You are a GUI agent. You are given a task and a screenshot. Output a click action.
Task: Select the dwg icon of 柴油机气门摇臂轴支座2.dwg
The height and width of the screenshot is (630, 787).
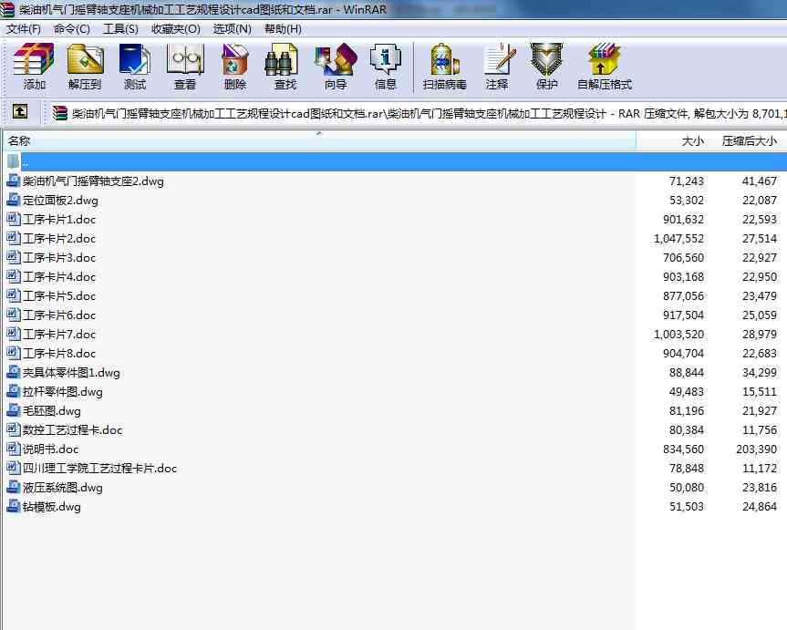tap(14, 181)
